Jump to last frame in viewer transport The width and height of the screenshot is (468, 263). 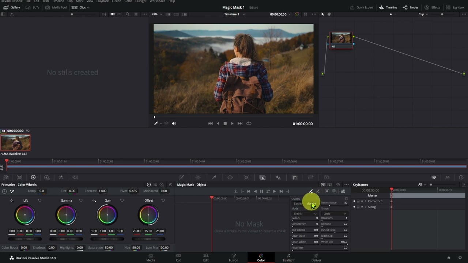coord(240,123)
